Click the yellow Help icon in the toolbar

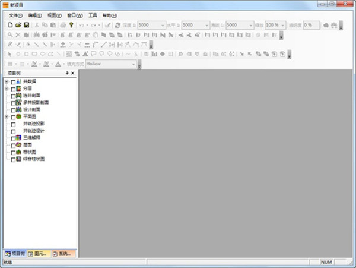(x=71, y=26)
